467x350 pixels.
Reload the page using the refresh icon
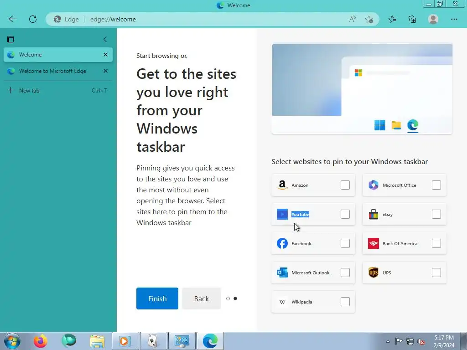pos(33,19)
